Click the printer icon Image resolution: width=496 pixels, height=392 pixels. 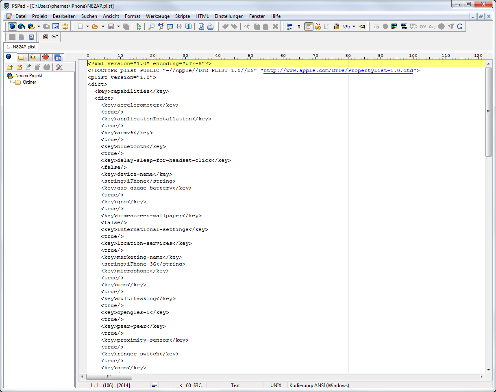click(210, 26)
